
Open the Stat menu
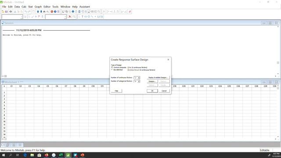[30, 7]
